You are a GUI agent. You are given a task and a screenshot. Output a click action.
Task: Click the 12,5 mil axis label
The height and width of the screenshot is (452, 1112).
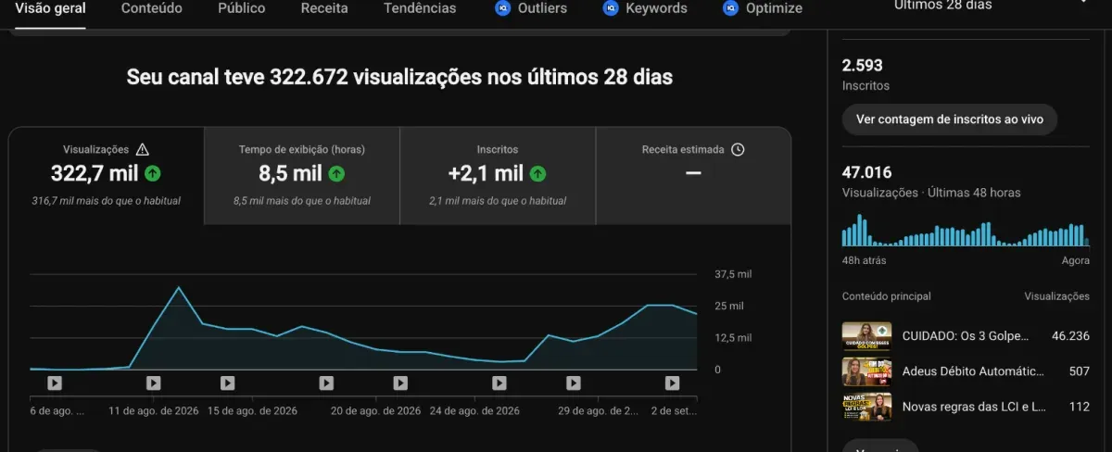[734, 337]
